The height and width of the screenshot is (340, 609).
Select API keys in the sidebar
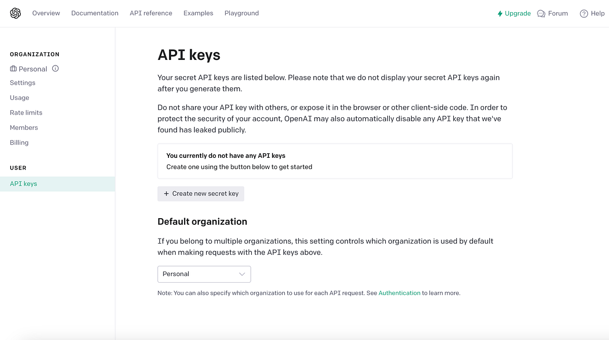click(23, 184)
